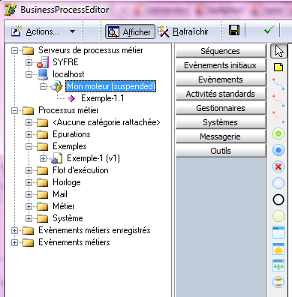Select the Exemple-1.1 tree item

(x=103, y=98)
